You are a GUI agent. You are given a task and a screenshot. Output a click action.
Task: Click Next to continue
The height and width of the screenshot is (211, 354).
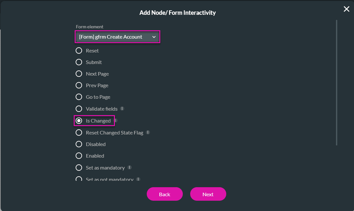coord(208,194)
